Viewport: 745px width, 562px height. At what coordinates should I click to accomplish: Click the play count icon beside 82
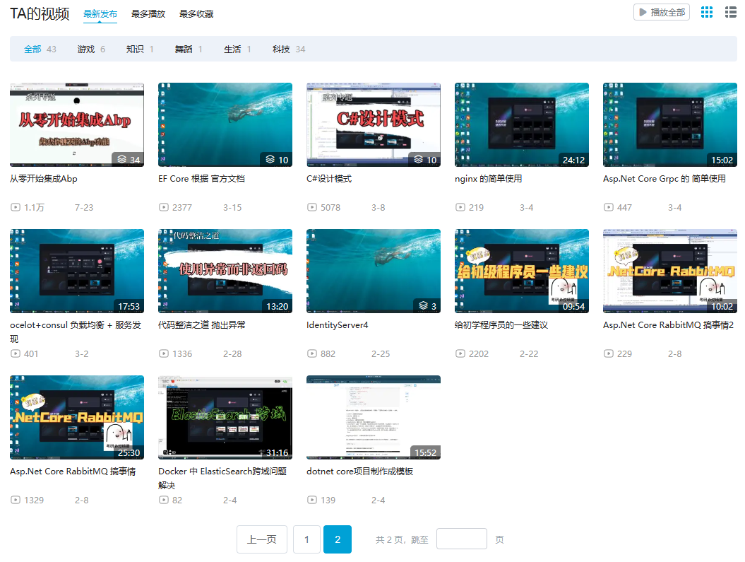click(x=164, y=500)
